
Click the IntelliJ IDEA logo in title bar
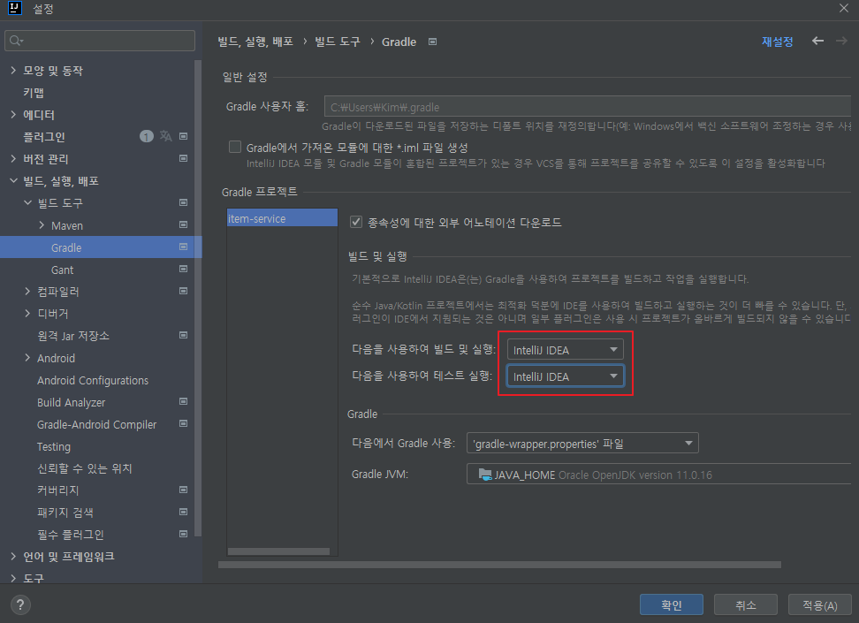click(15, 8)
